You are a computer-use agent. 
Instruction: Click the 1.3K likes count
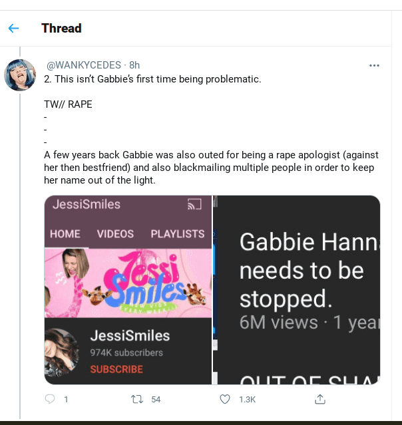tap(247, 399)
